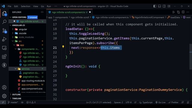
Task: Click Prettier in status bar
Action: (173, 102)
